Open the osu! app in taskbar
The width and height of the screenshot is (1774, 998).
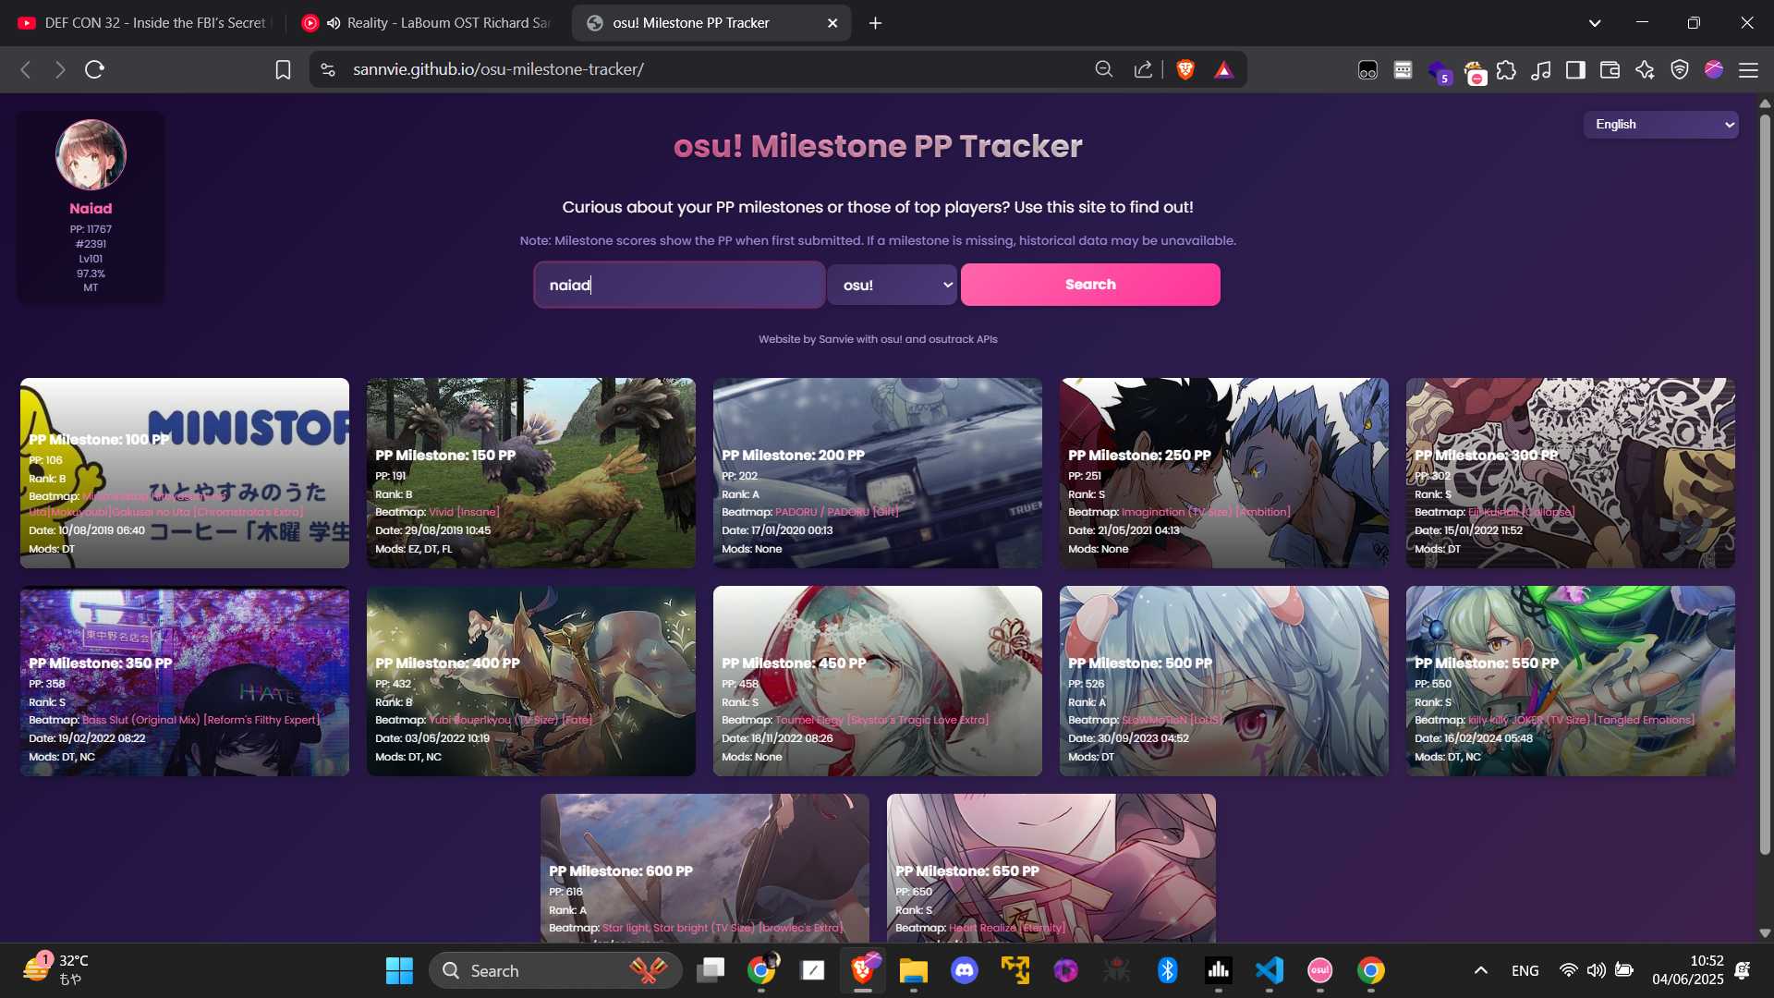coord(1320,970)
